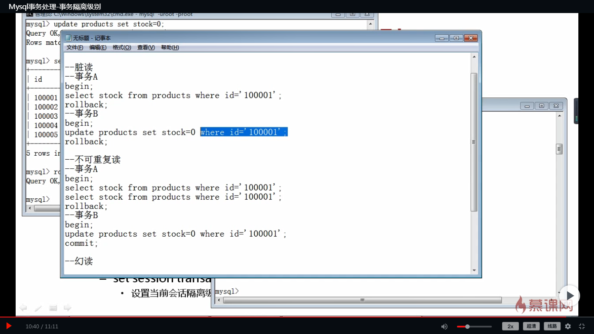
Task: Resume video with the bottom-left play button
Action: coord(9,326)
